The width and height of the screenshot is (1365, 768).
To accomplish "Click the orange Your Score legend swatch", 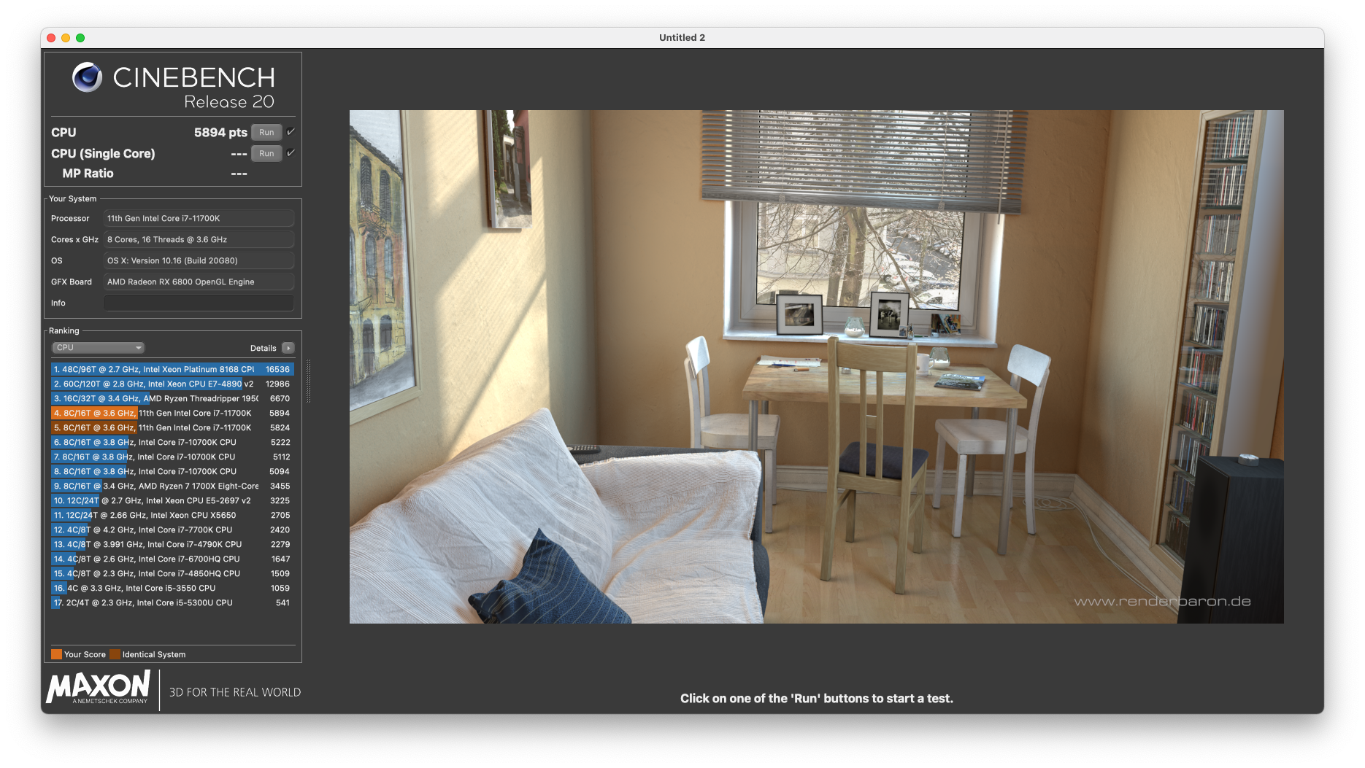I will (x=56, y=654).
